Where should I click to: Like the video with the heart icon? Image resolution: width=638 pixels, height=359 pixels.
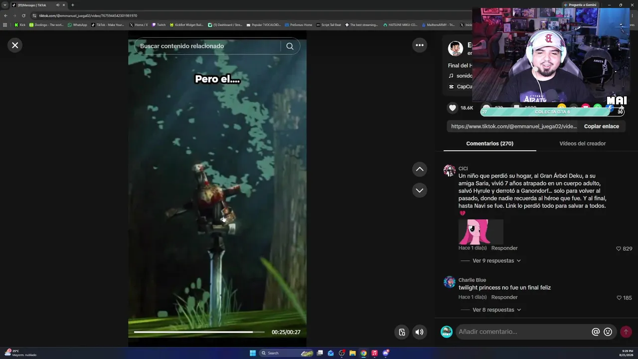click(x=453, y=108)
